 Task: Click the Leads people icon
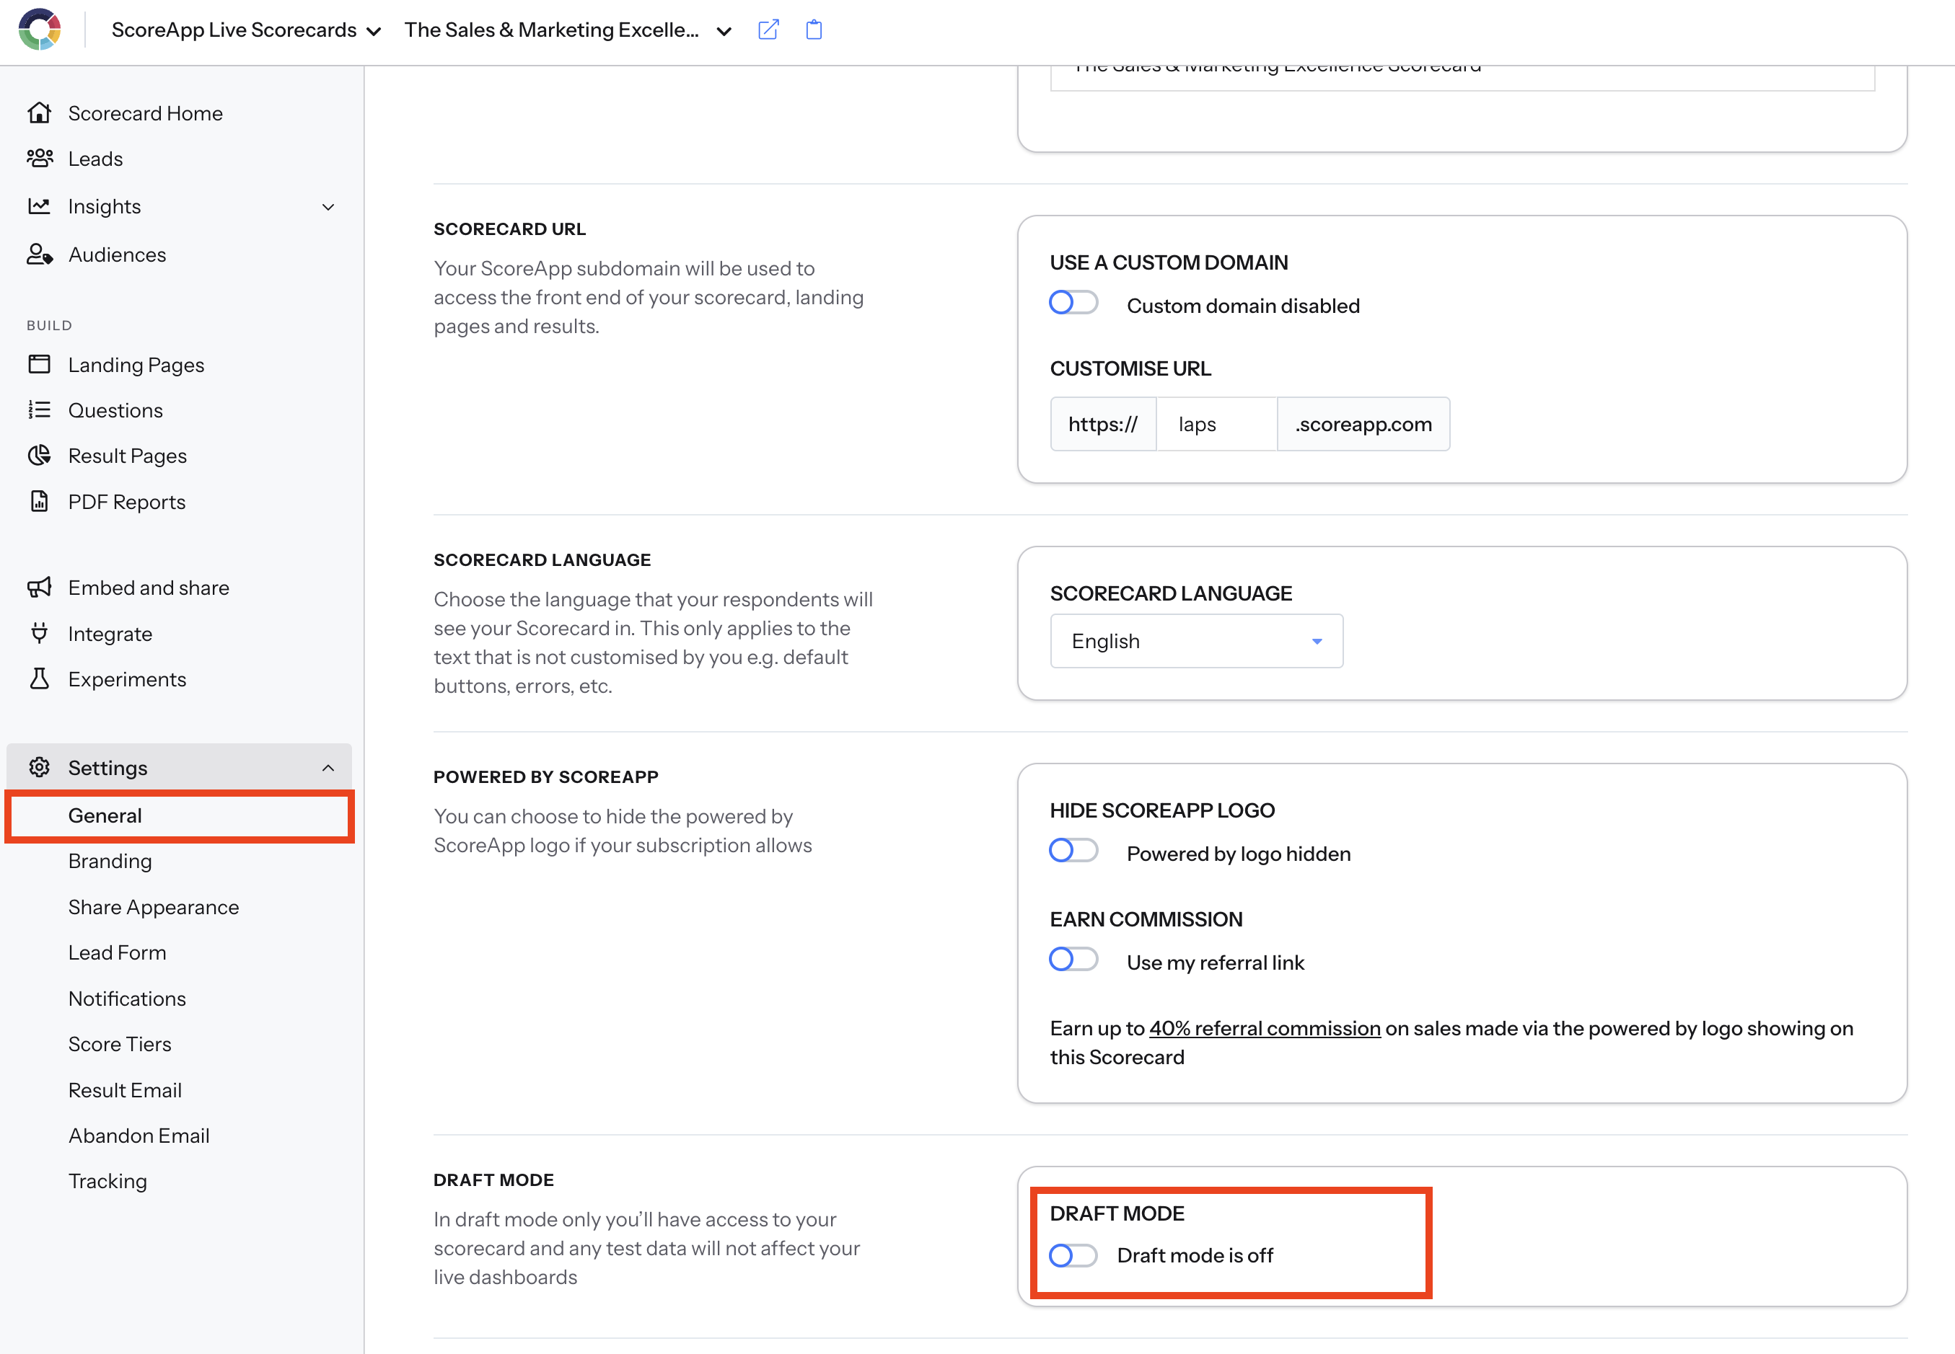[x=39, y=159]
